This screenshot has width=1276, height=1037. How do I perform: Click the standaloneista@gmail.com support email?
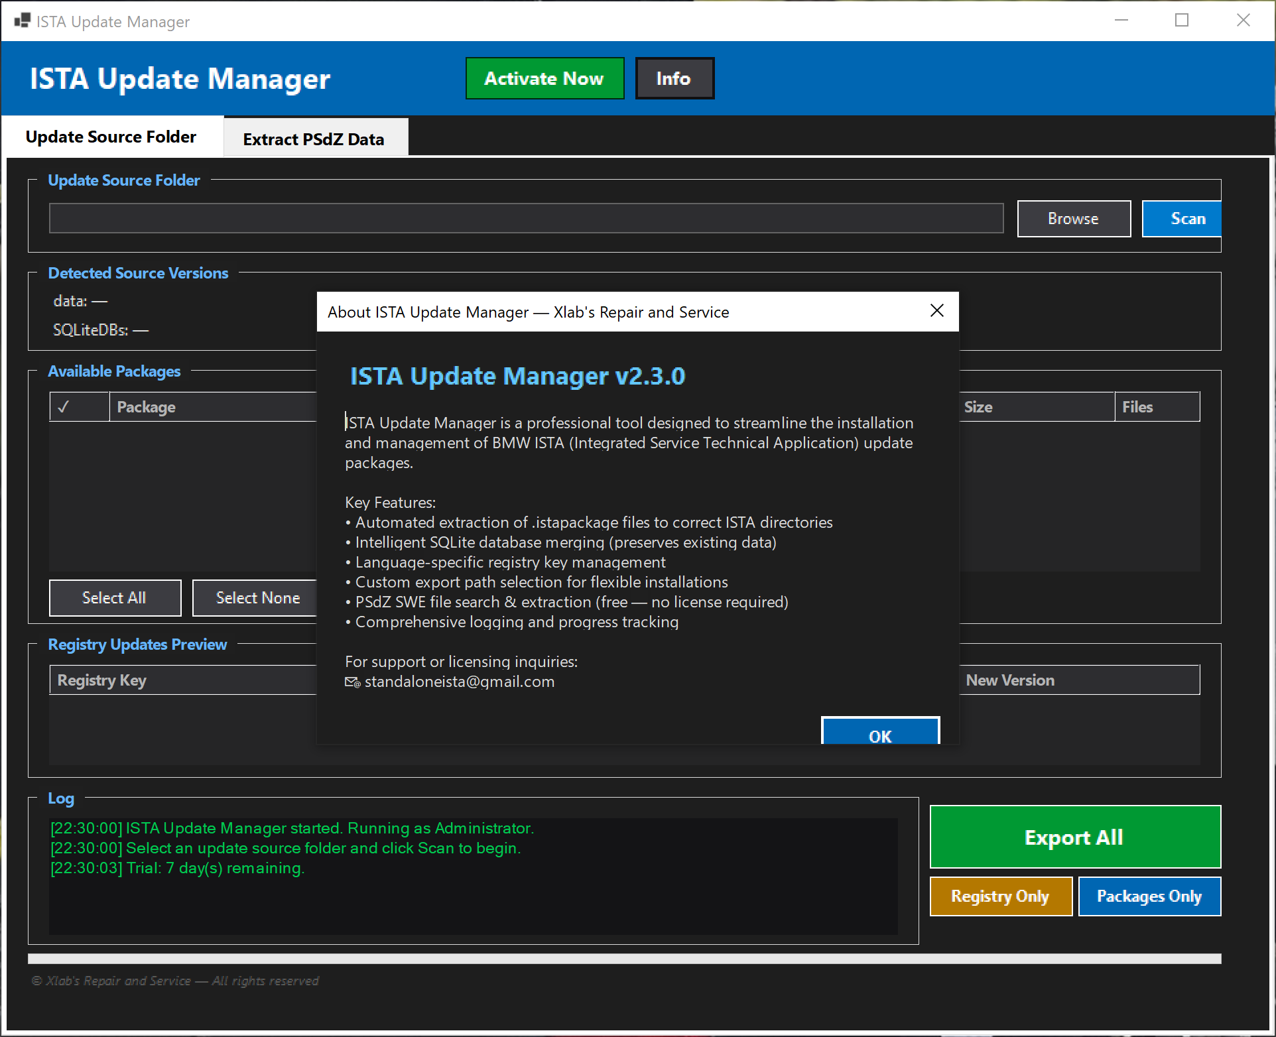click(460, 682)
